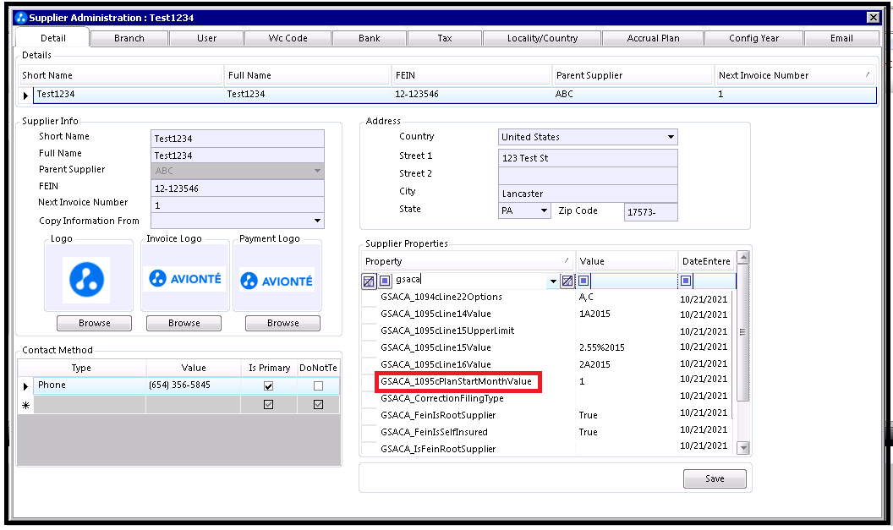Toggle Is Primary checkbox for Phone row
This screenshot has width=893, height=530.
268,386
